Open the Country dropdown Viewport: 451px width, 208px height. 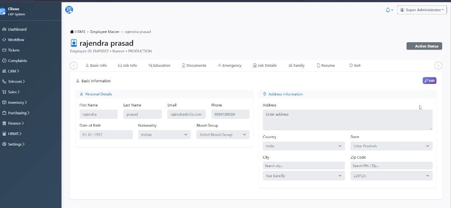click(x=304, y=146)
